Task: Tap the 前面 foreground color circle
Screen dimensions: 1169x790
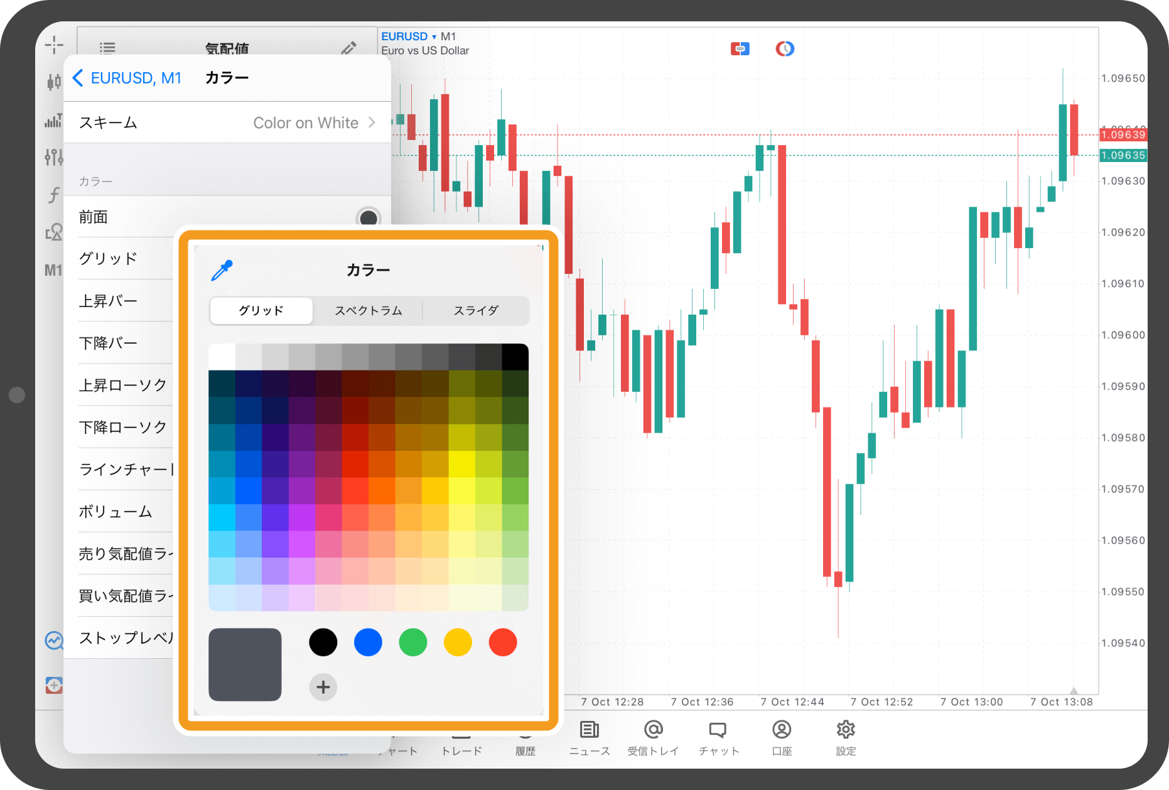Action: coord(369,218)
